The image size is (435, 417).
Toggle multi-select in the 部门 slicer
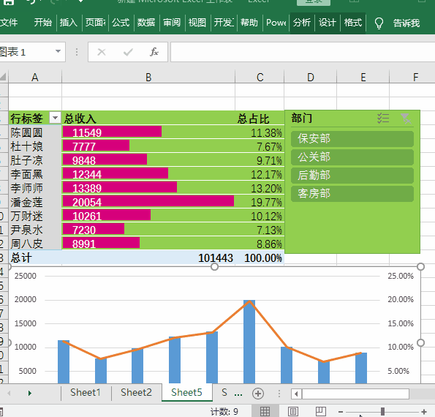point(383,119)
